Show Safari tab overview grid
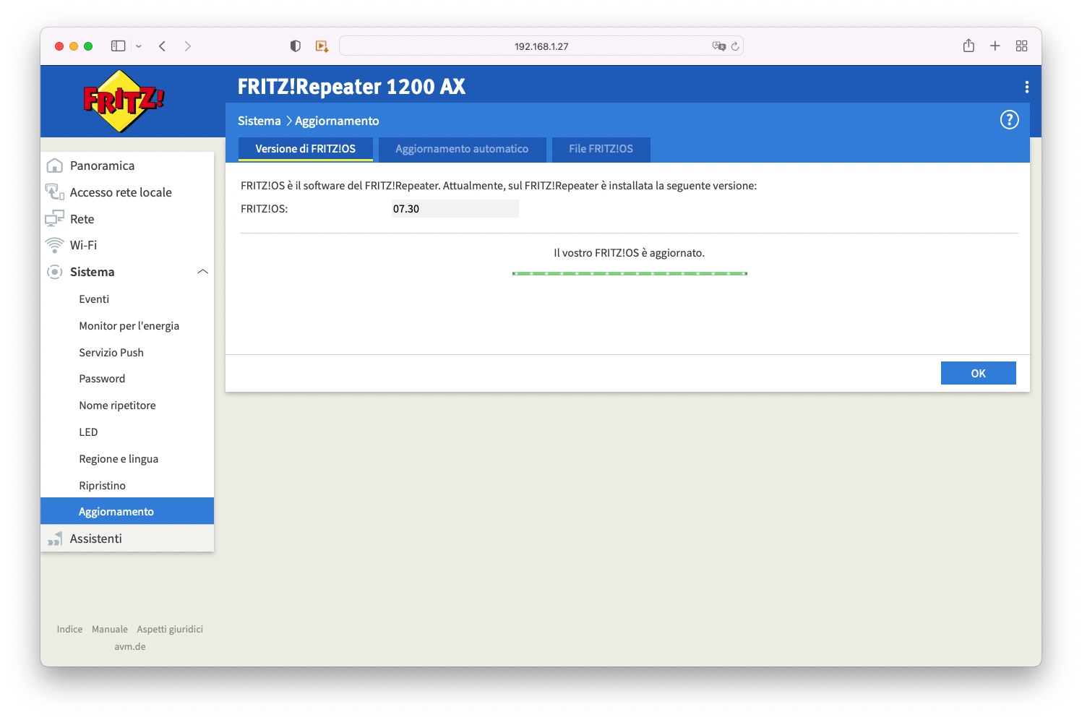 [1021, 46]
